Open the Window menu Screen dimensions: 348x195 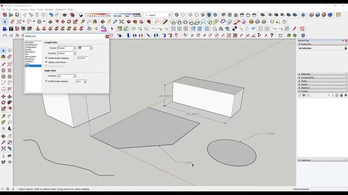click(x=49, y=10)
